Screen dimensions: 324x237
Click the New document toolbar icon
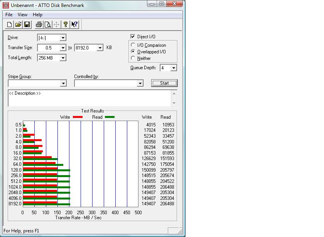tap(9, 25)
